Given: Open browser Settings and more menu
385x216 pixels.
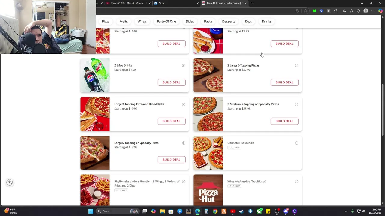Looking at the screenshot, I should 373,11.
